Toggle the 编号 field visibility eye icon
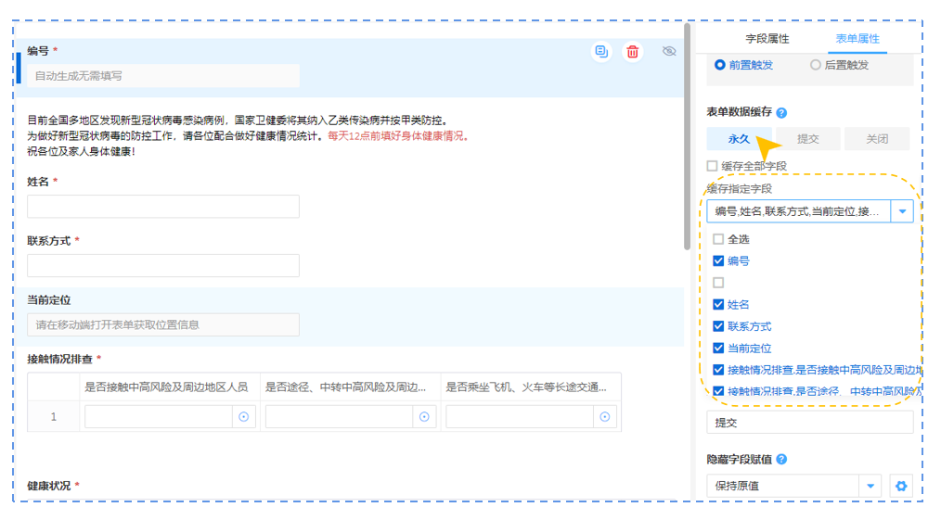Viewport: 941px width, 520px height. tap(669, 52)
